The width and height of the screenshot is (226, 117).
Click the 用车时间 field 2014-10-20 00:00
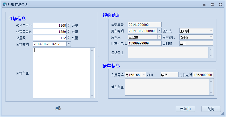143,31
